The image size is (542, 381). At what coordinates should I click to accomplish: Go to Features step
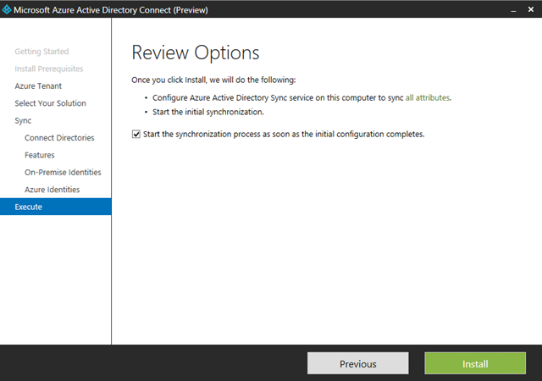[x=40, y=155]
